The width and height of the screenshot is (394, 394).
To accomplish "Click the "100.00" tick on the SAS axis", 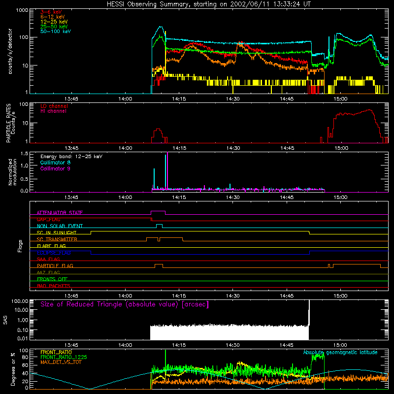I will pos(20,301).
